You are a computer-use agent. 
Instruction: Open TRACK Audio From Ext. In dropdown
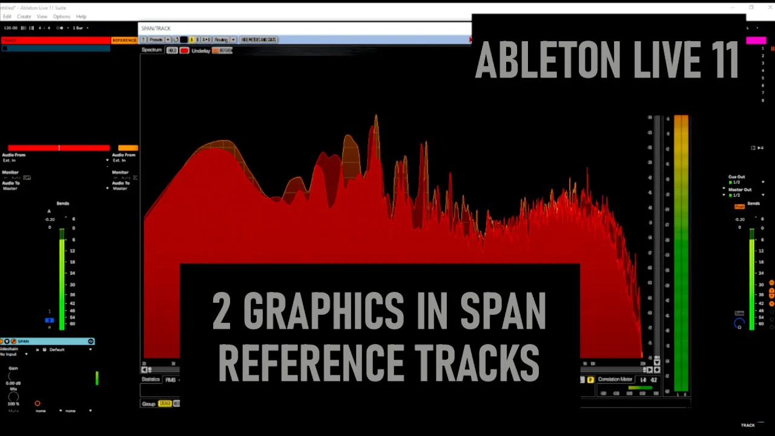(x=56, y=160)
